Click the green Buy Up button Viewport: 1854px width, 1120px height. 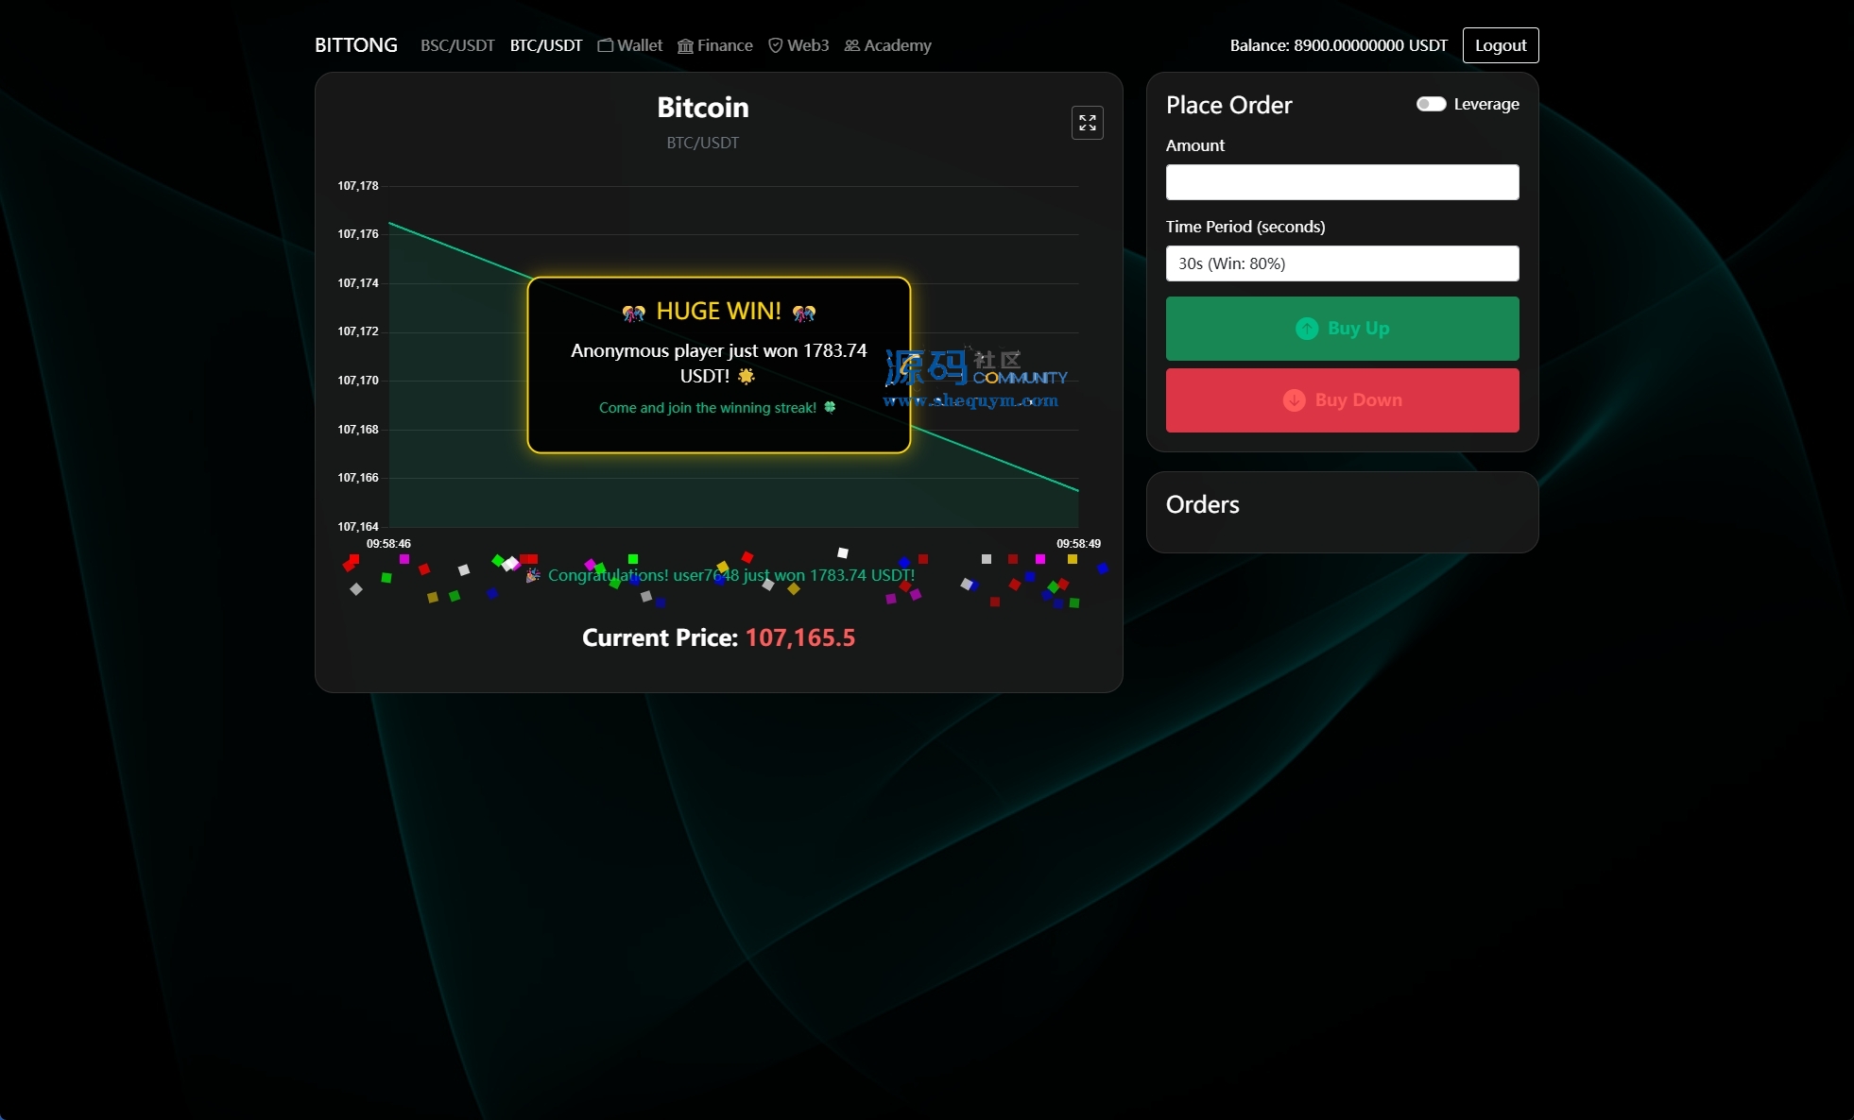point(1342,329)
